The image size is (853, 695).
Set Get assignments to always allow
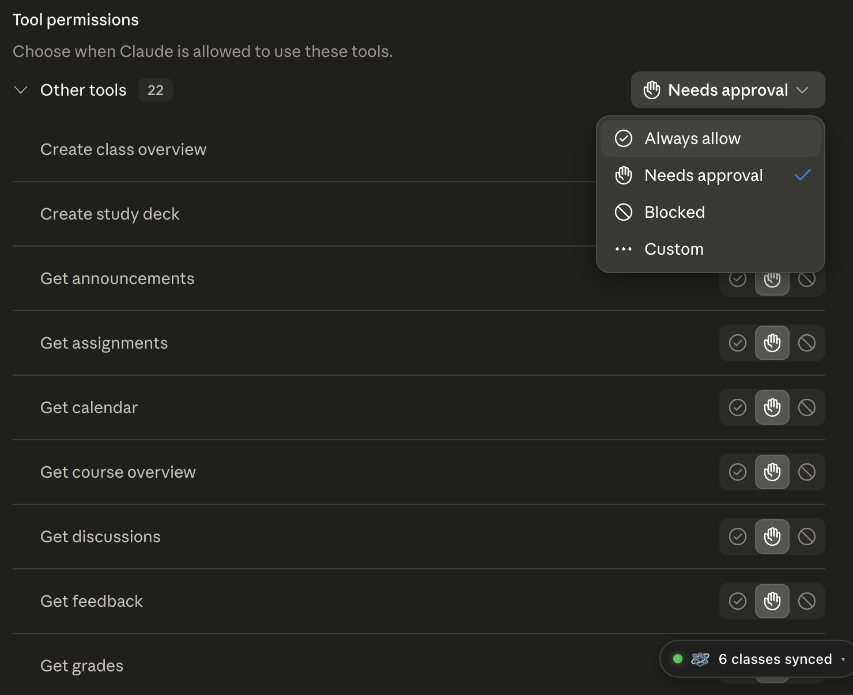[x=737, y=343]
